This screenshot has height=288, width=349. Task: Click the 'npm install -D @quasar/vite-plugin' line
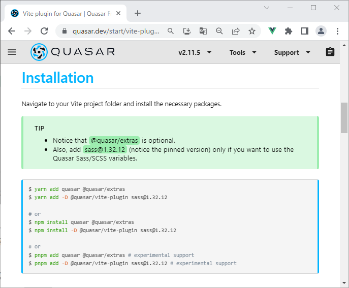[103, 231]
